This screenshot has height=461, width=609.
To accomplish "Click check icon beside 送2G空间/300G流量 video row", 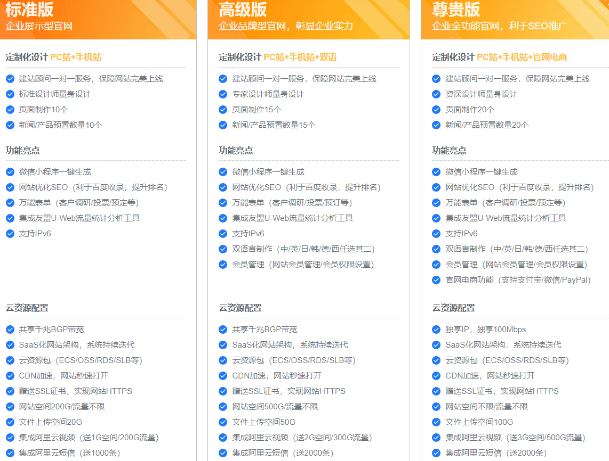I will click(x=223, y=438).
